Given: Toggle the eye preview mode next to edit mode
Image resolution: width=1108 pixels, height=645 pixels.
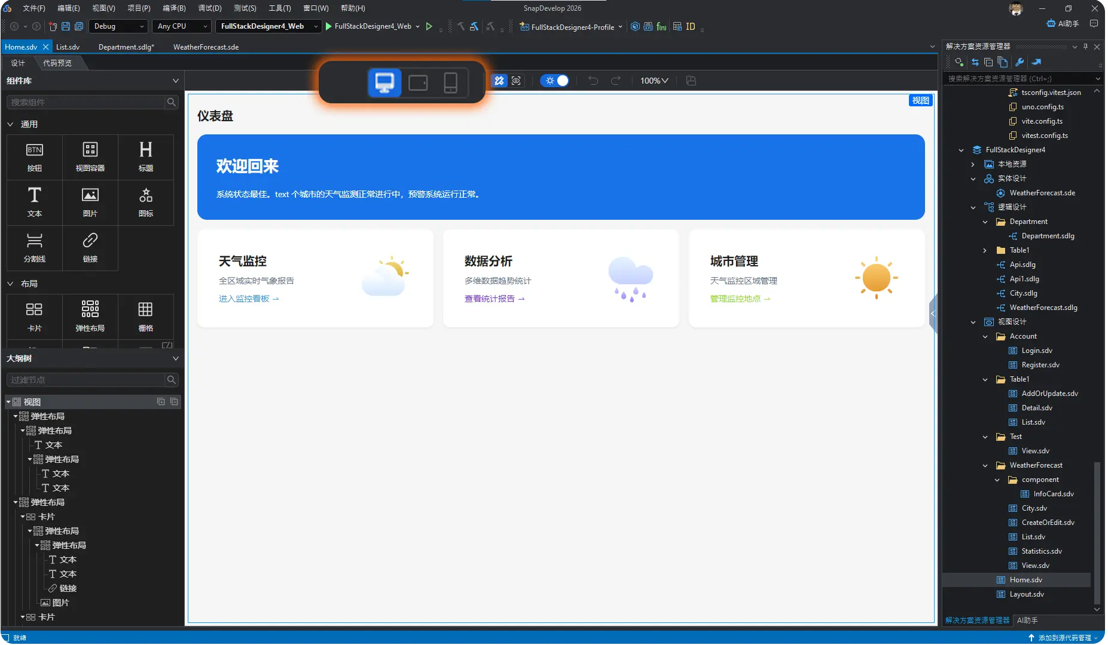Looking at the screenshot, I should (x=516, y=81).
